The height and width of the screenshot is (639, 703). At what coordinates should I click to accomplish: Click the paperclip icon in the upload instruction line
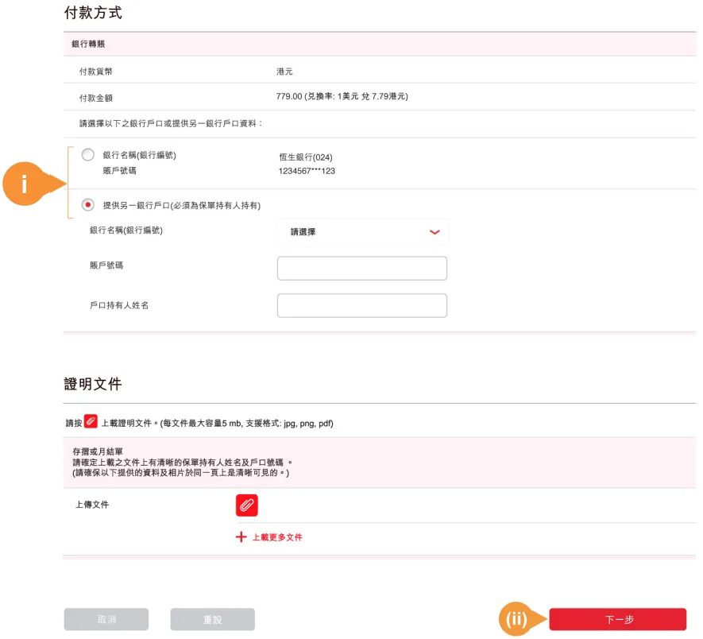coord(91,421)
